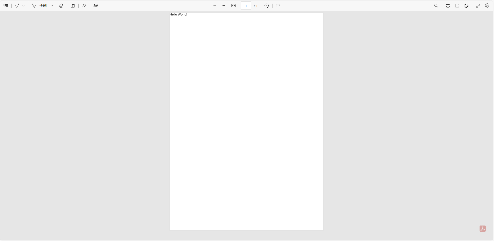The image size is (494, 241).
Task: Select the highlighter tool
Action: [x=17, y=6]
